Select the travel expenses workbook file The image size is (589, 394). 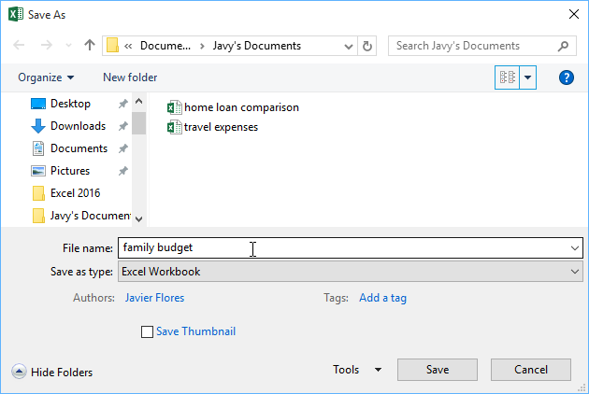[221, 127]
